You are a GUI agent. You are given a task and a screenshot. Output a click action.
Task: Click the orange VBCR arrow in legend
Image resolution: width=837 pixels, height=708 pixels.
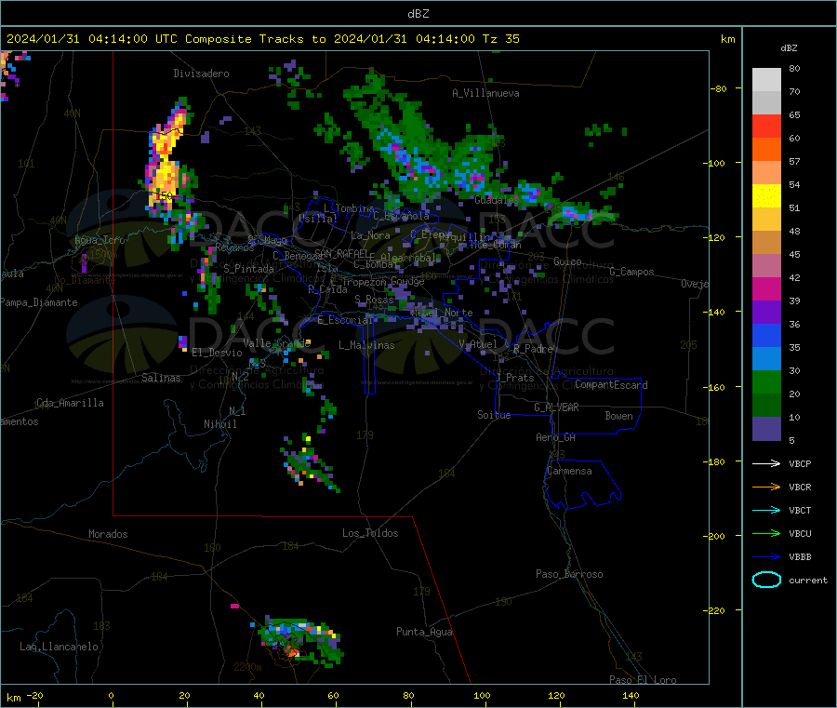click(766, 487)
